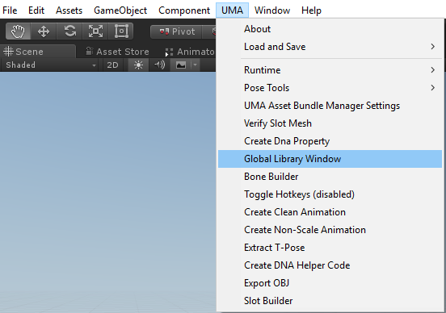Select the Rotate tool
Screen dimensions: 446x313
pos(69,31)
